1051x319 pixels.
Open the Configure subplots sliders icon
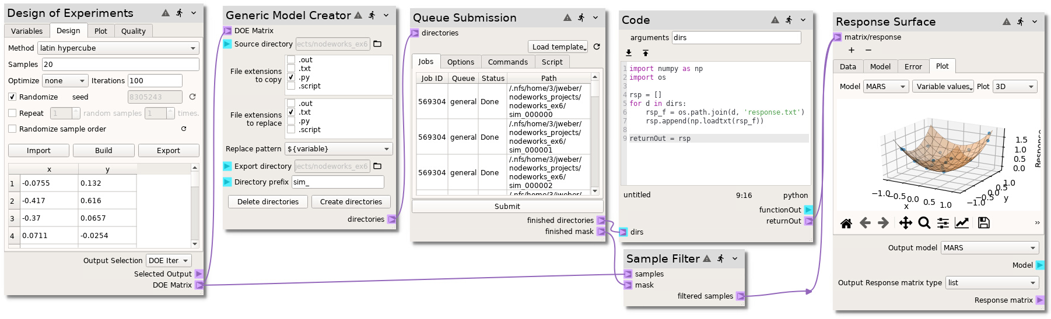pyautogui.click(x=943, y=223)
